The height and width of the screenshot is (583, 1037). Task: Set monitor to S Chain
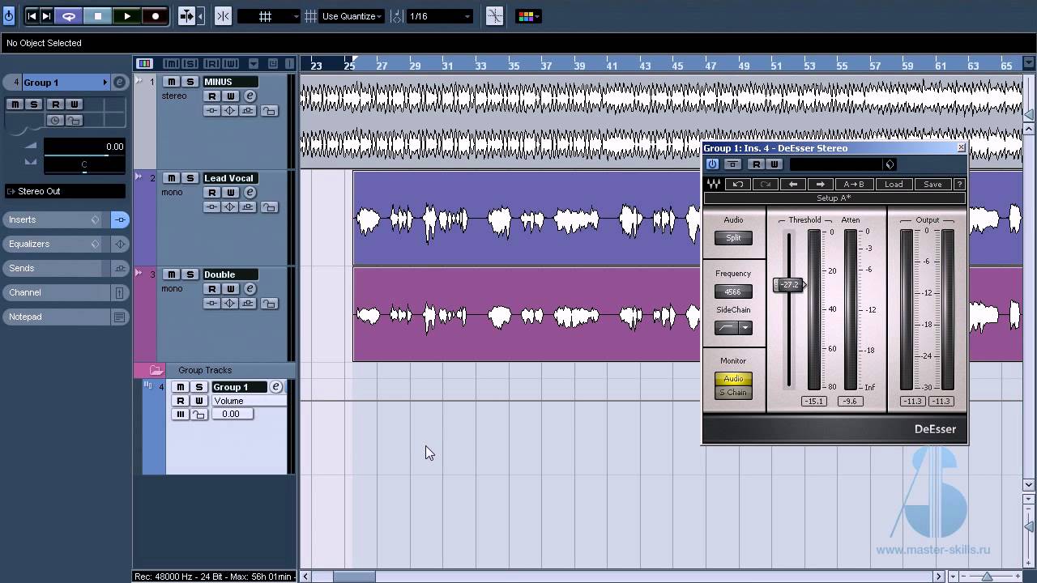pyautogui.click(x=733, y=393)
